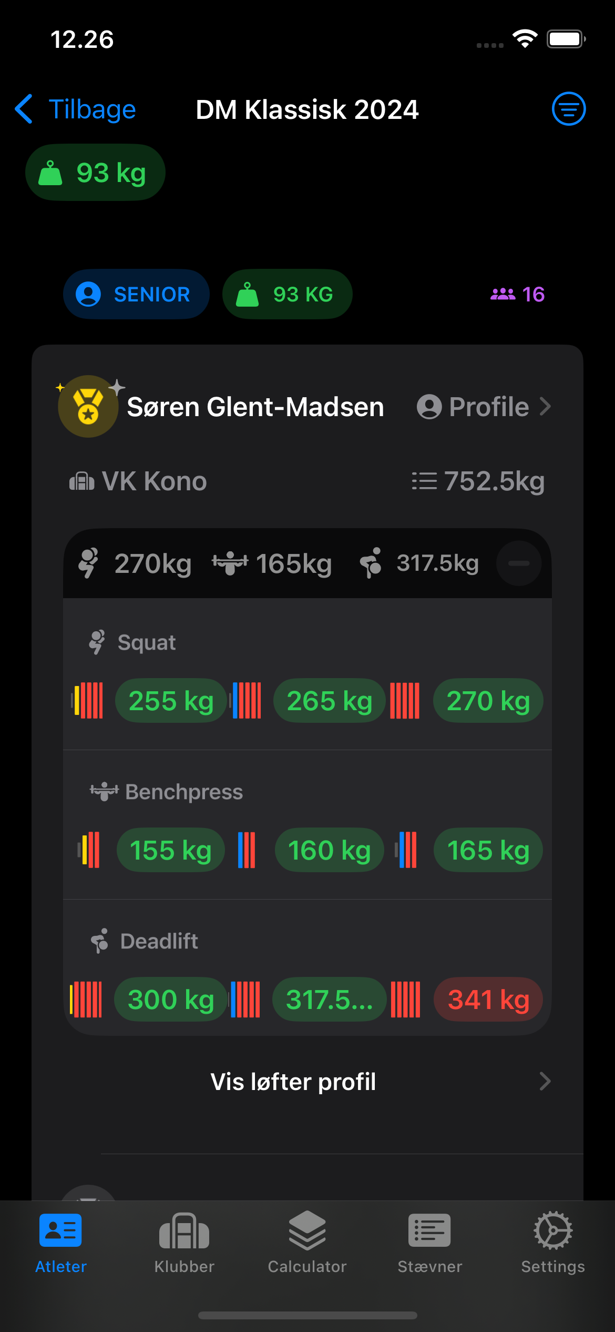Viewport: 615px width, 1332px height.
Task: Tap the purple participants count icon
Action: (x=503, y=294)
